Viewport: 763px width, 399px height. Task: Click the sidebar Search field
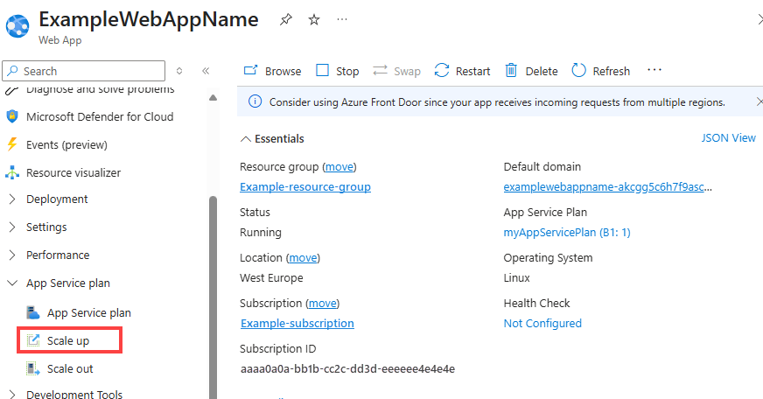tap(87, 71)
